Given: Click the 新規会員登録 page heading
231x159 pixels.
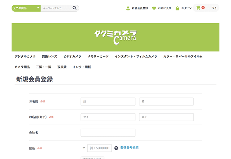Looking at the screenshot, I should 35,79.
